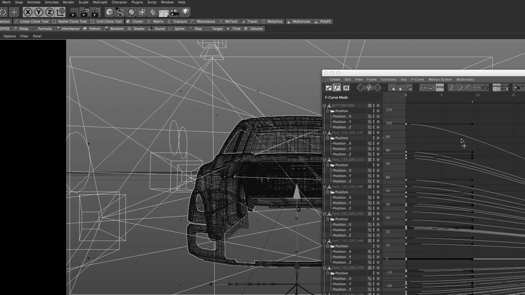Open viewport Filter menu
This screenshot has width=525, height=295.
[x=24, y=36]
